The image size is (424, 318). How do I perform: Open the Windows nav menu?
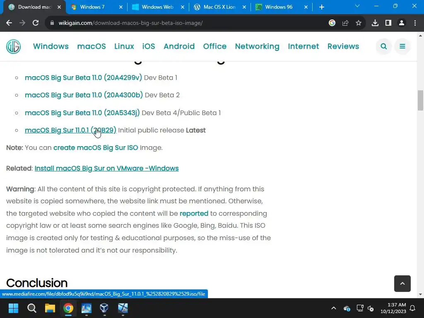click(51, 46)
